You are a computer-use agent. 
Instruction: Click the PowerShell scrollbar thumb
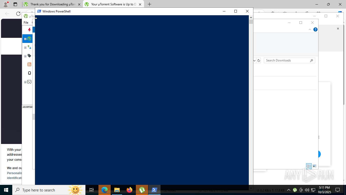coord(251,22)
